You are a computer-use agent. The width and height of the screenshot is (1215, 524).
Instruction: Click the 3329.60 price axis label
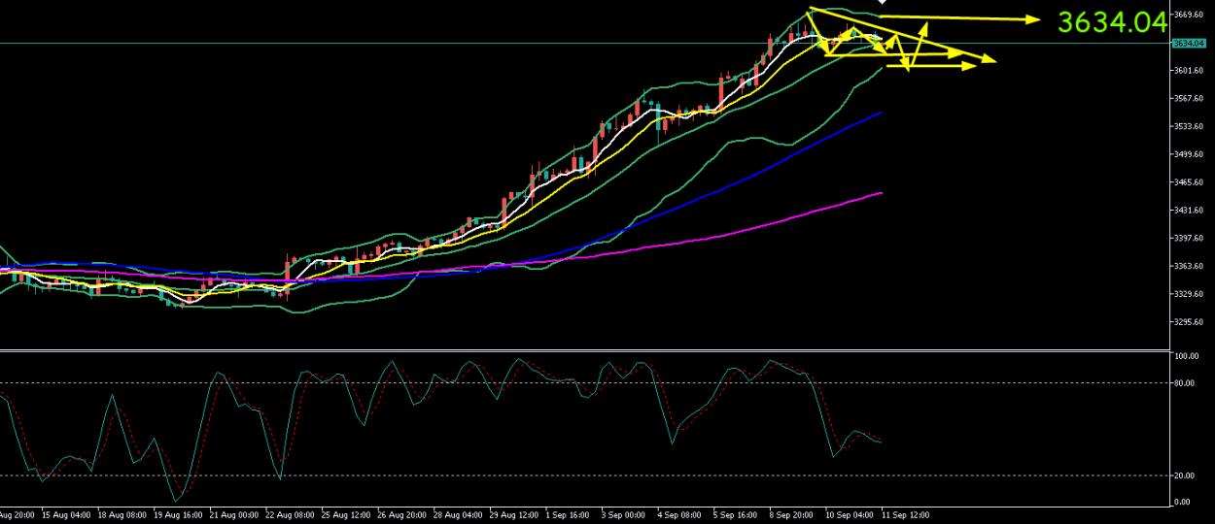(x=1189, y=294)
